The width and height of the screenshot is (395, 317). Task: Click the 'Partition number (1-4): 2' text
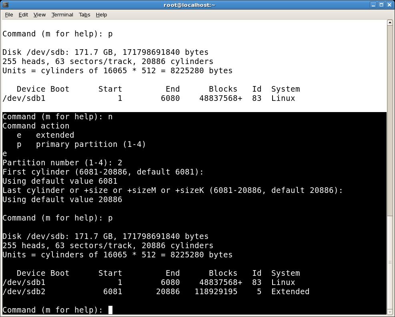(x=62, y=163)
